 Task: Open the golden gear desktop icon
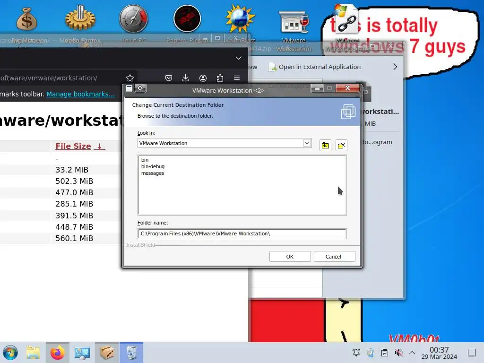point(80,18)
